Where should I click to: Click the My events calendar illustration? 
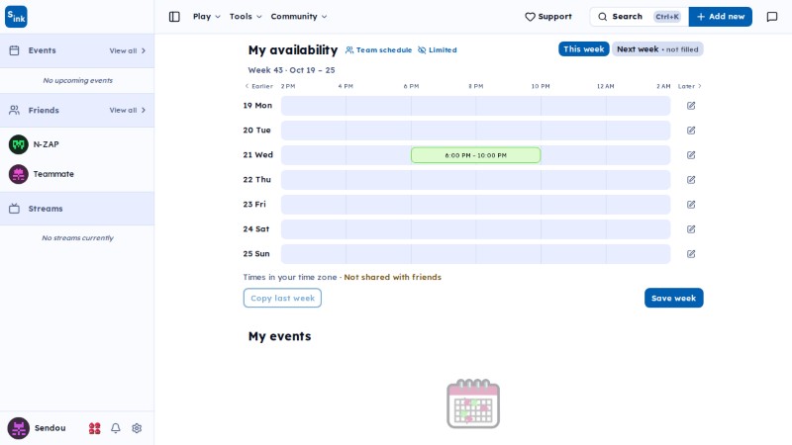point(473,403)
